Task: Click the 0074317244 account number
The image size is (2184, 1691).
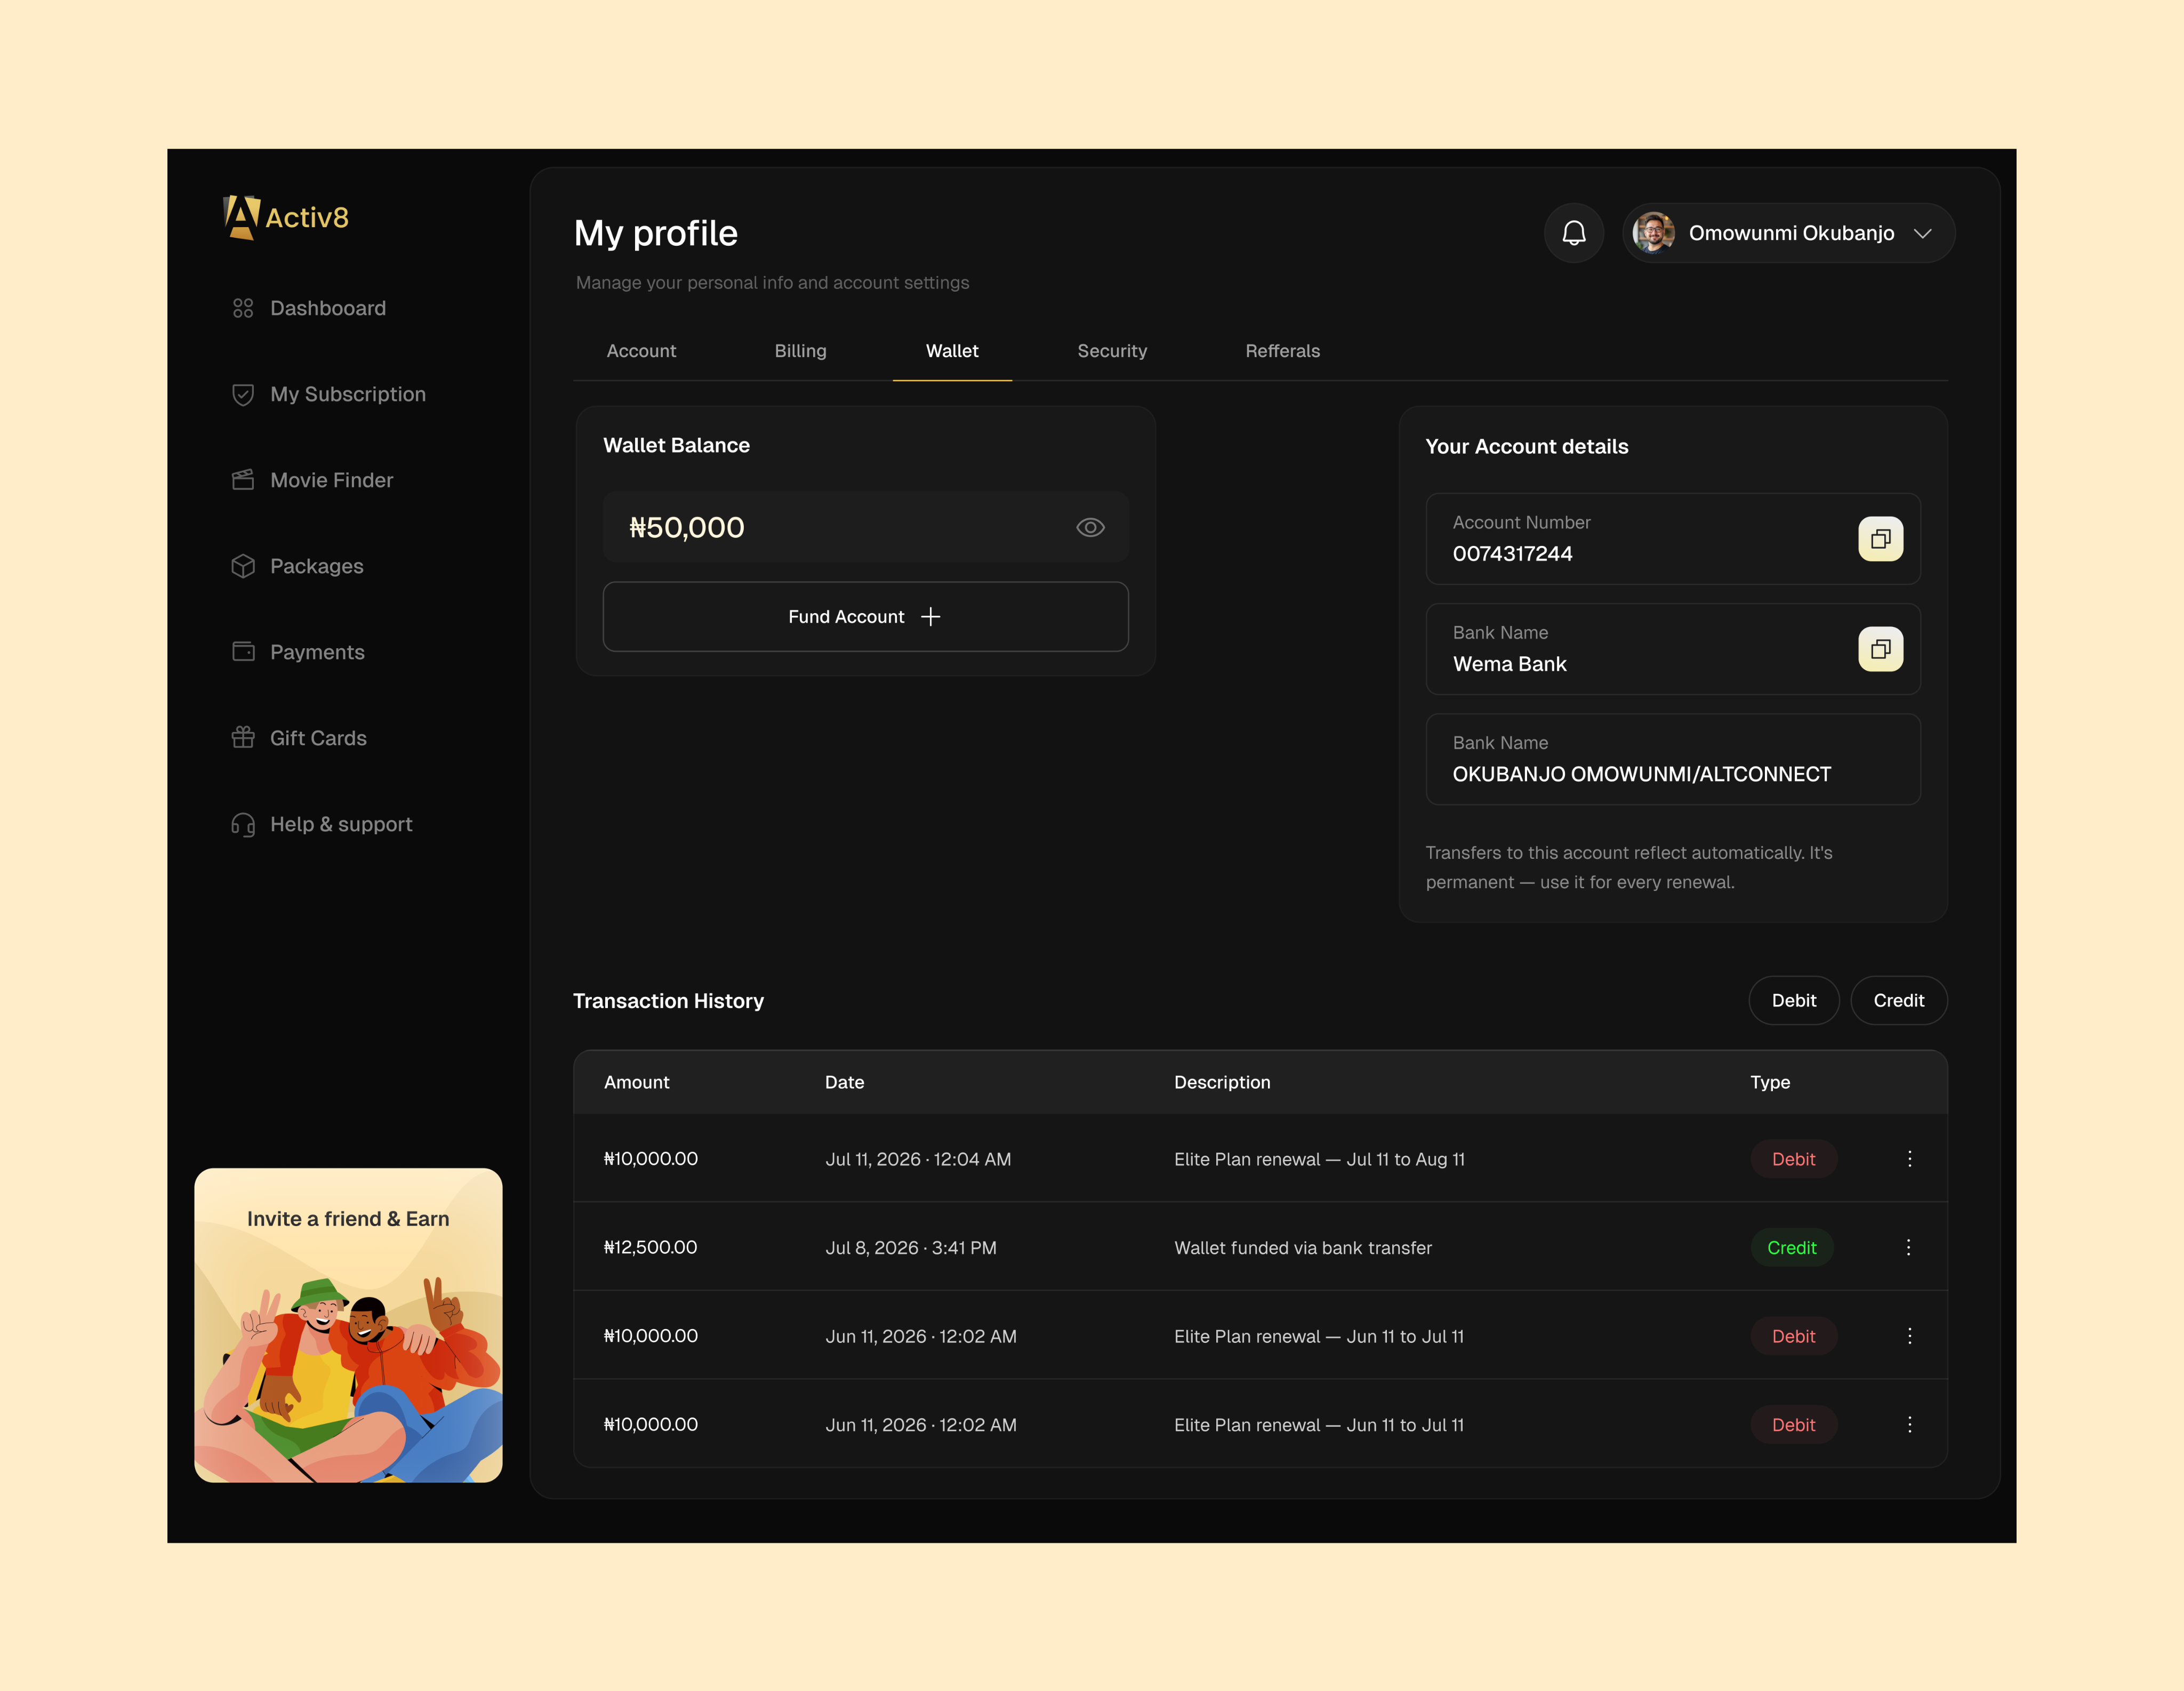Action: point(1512,554)
